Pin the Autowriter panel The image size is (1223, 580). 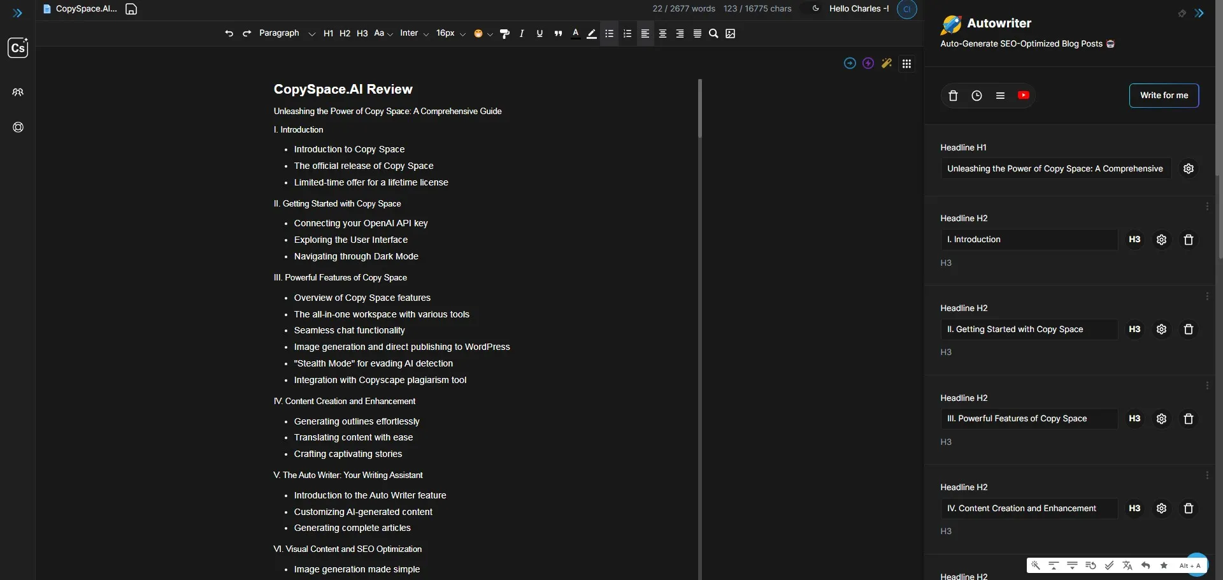click(1182, 13)
